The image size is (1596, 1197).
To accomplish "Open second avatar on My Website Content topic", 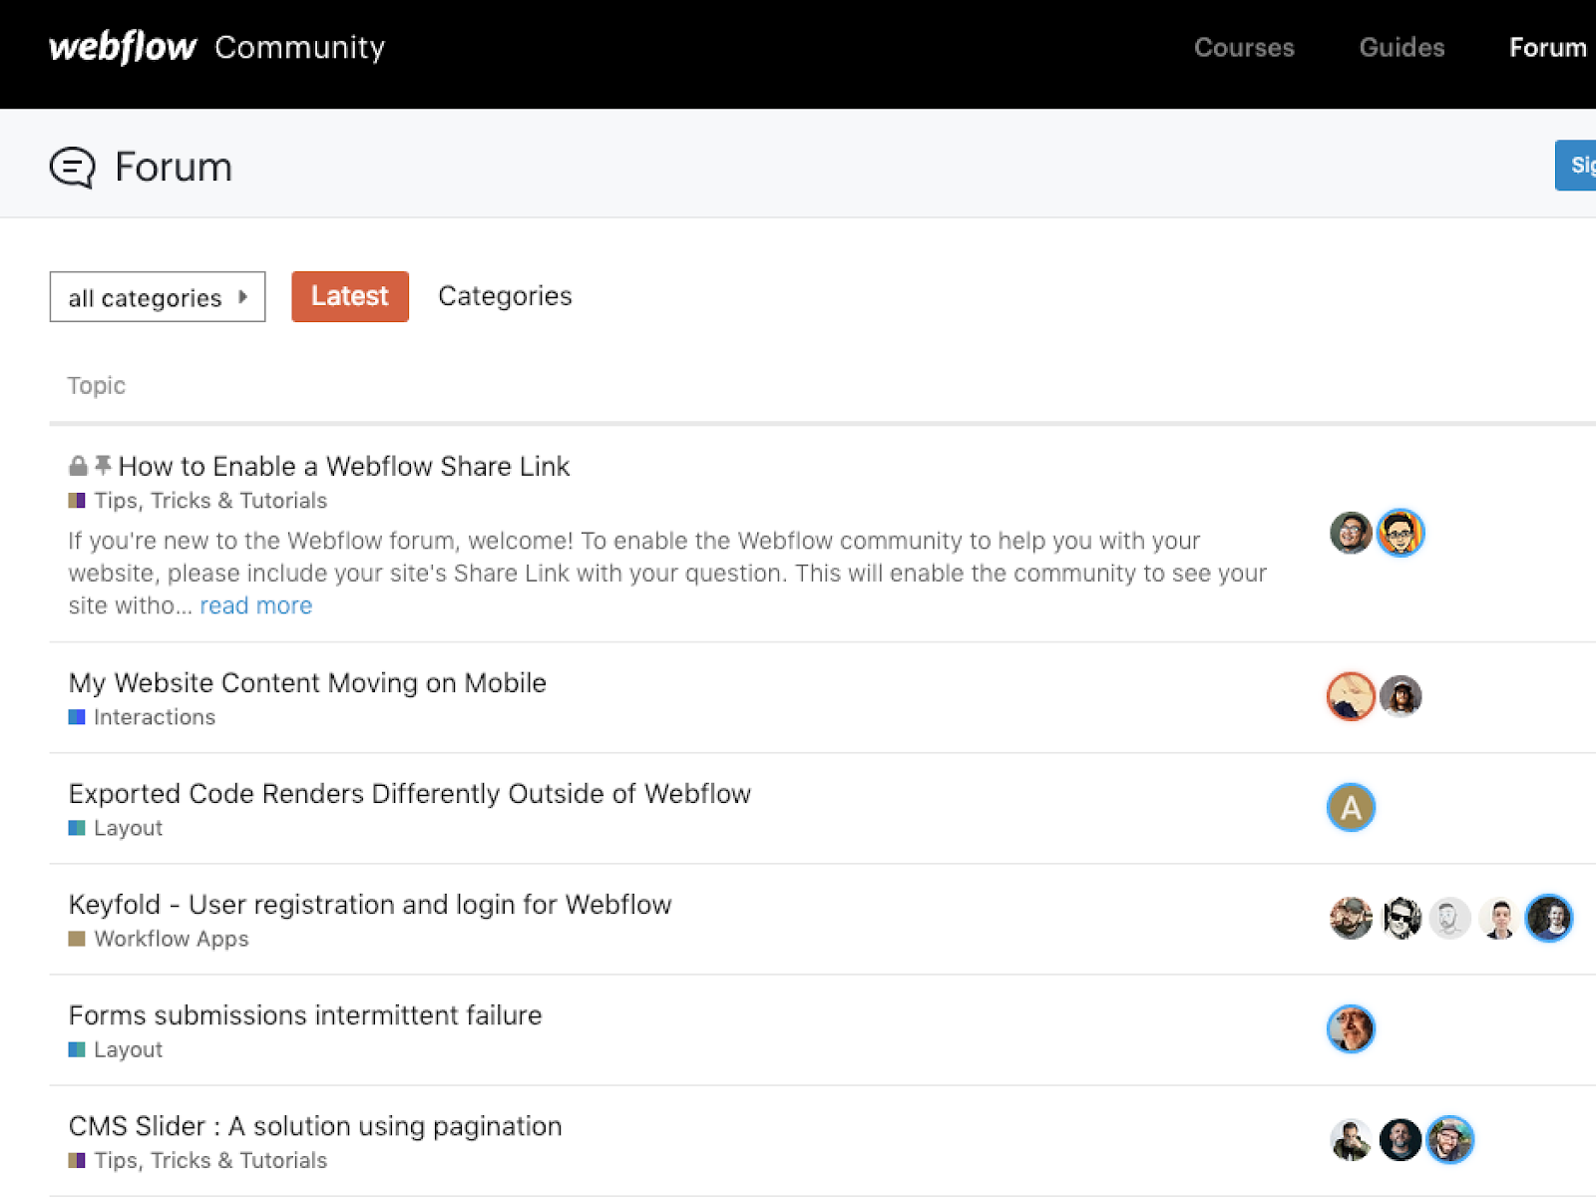I will click(x=1400, y=696).
